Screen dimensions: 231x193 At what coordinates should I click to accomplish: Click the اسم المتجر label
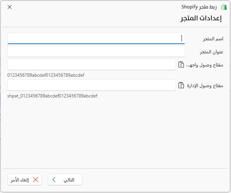pyautogui.click(x=213, y=39)
